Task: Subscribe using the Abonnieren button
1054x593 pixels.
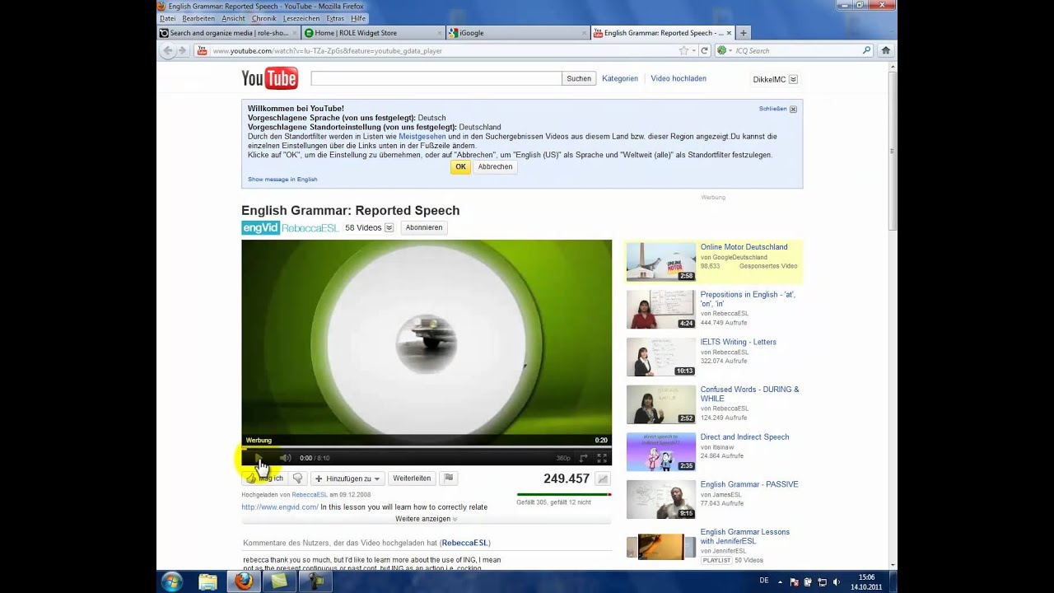Action: [424, 228]
